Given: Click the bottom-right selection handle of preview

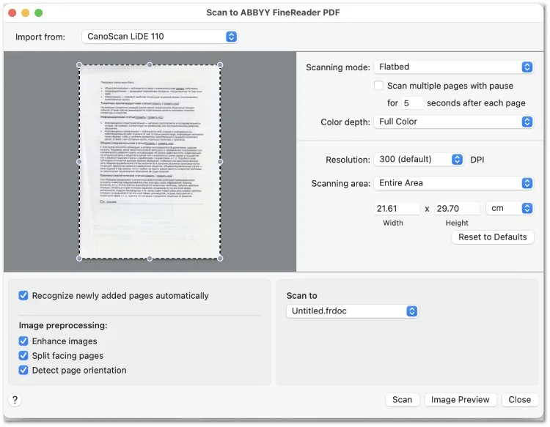Looking at the screenshot, I should 220,259.
